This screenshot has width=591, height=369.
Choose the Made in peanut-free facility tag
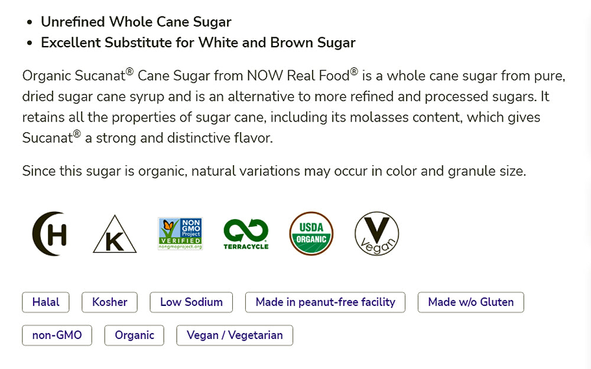(325, 302)
